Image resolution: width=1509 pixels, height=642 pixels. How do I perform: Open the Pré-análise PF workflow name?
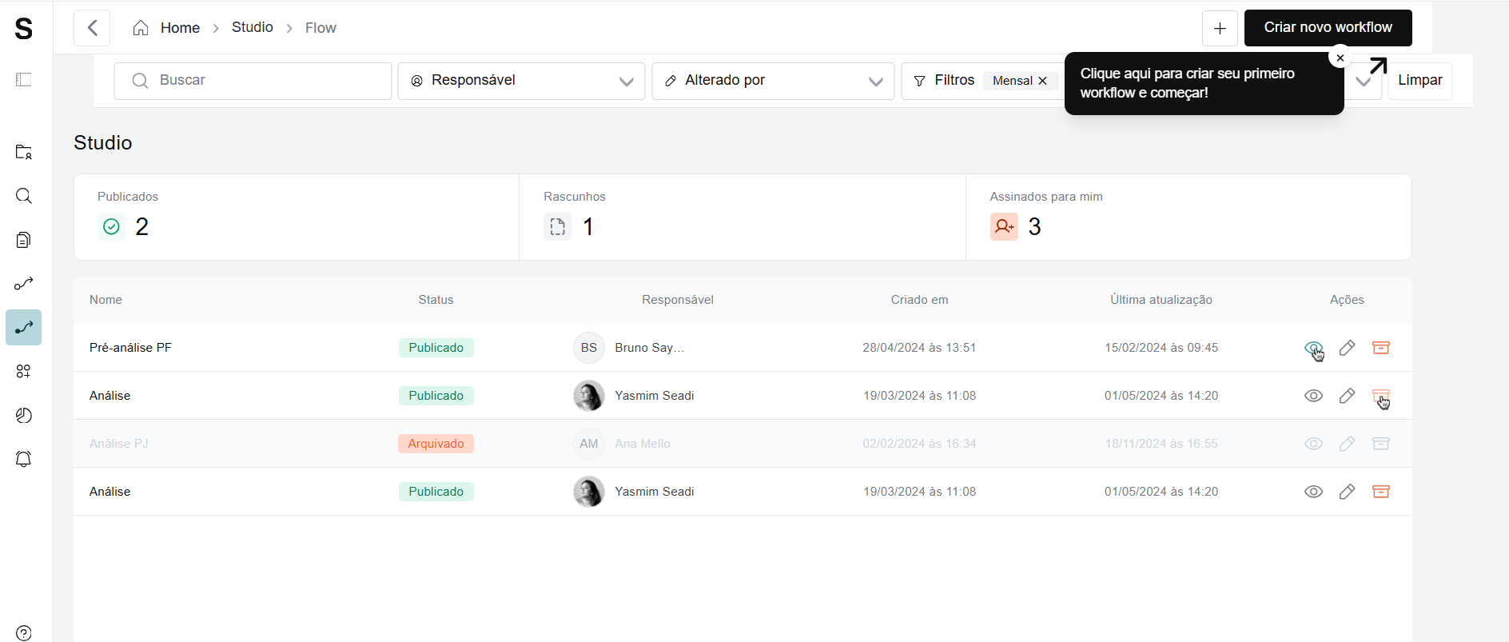[x=130, y=348]
